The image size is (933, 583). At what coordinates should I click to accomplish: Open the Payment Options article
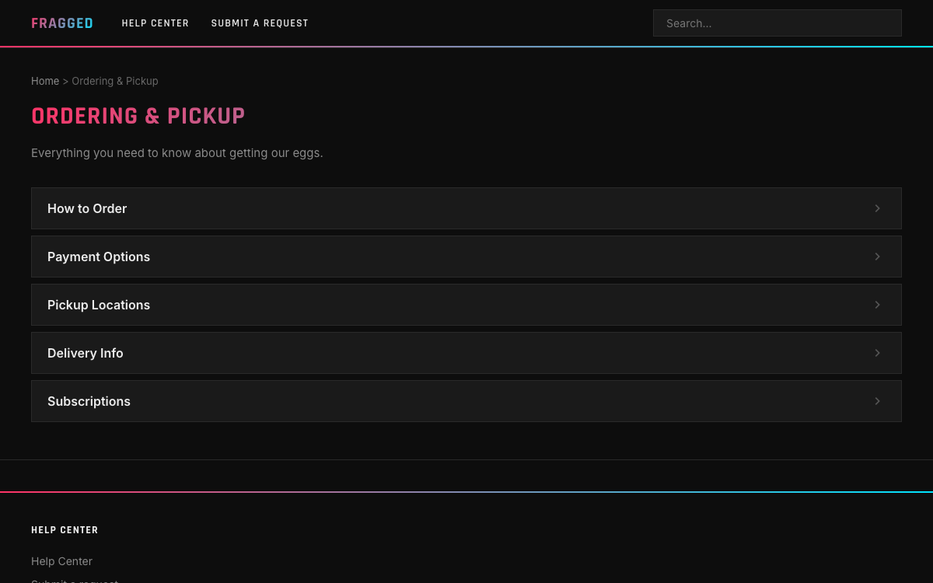(x=466, y=257)
